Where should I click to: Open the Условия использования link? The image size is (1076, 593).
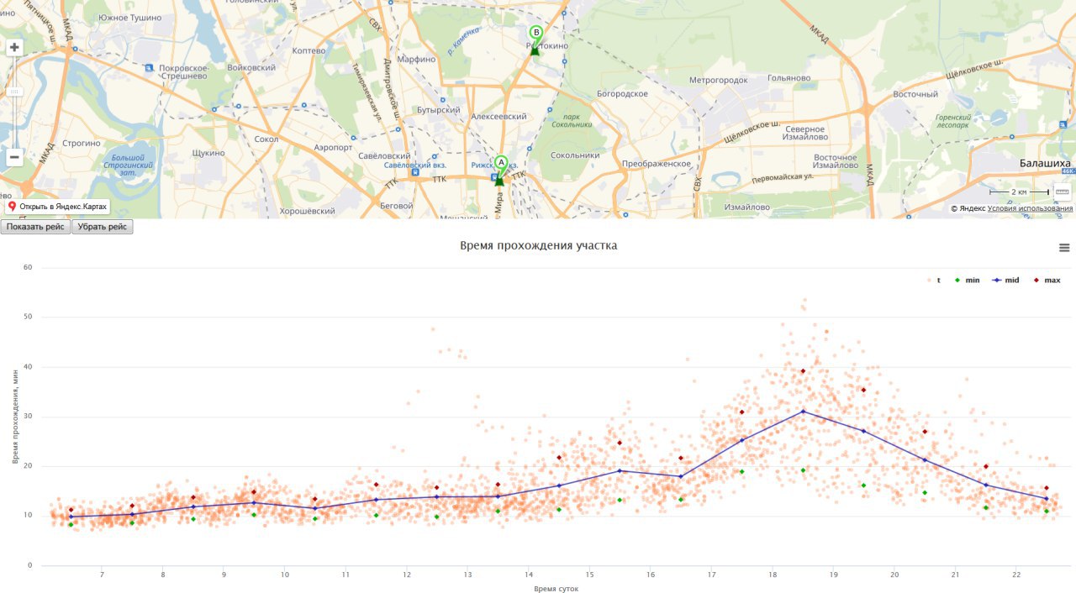coord(1030,208)
